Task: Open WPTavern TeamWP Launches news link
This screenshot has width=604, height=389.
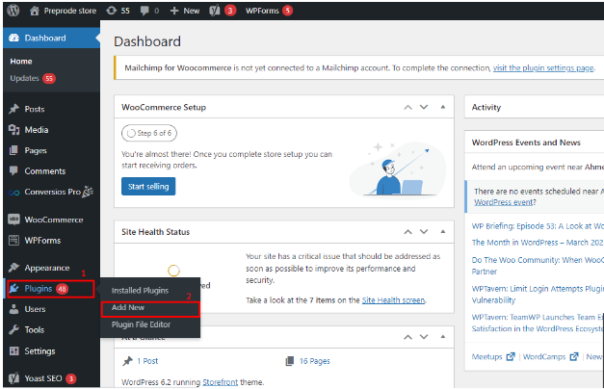Action: coord(538,323)
